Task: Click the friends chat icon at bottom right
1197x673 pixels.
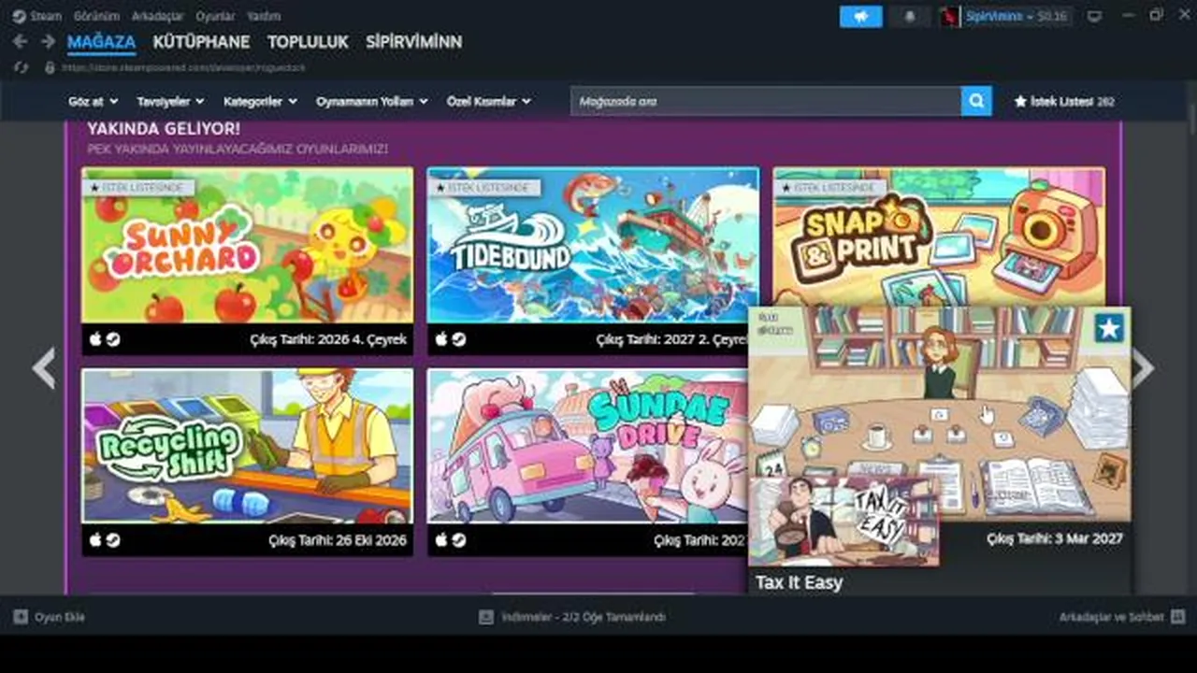Action: point(1177,617)
